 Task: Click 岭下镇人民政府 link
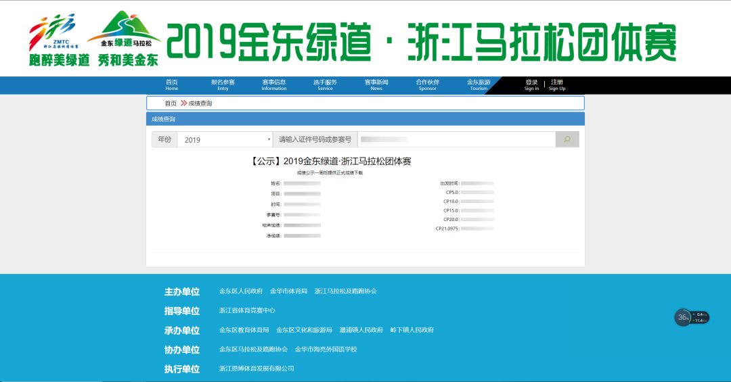(412, 330)
